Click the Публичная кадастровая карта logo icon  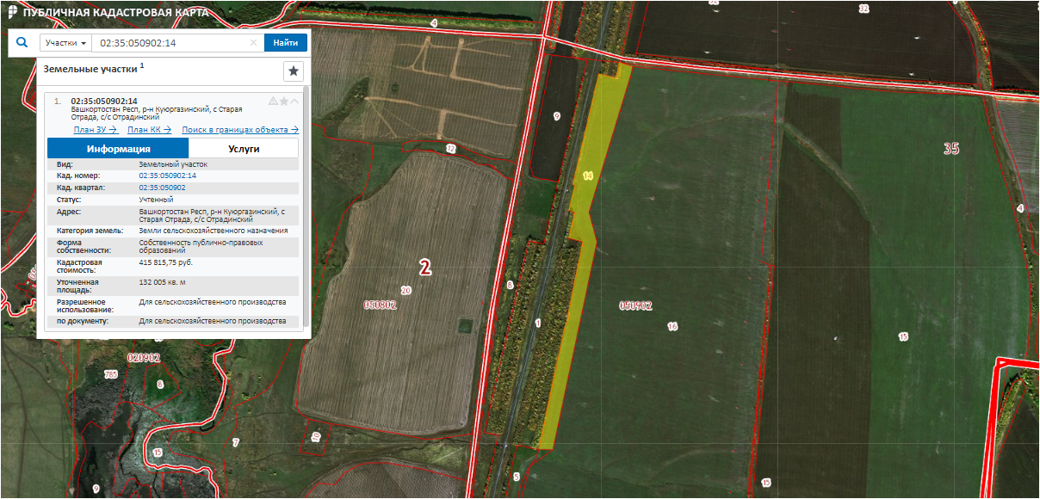[11, 13]
